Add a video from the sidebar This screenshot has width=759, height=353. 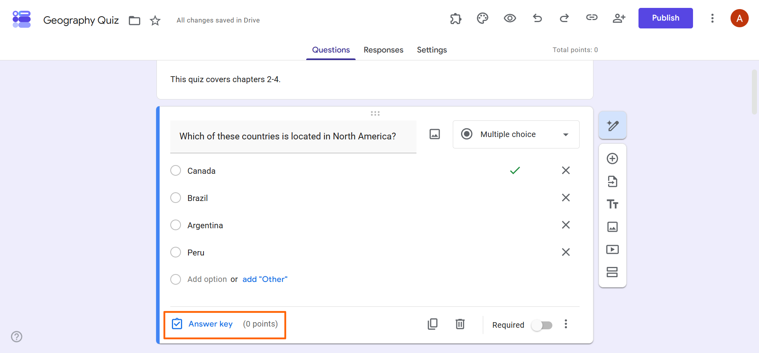(612, 250)
